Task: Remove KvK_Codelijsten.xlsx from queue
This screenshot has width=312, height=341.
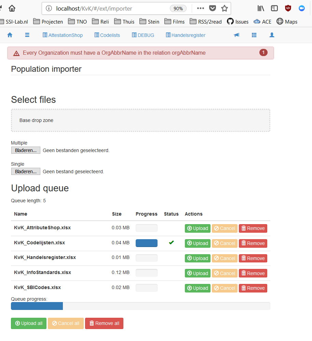Action: pos(253,243)
